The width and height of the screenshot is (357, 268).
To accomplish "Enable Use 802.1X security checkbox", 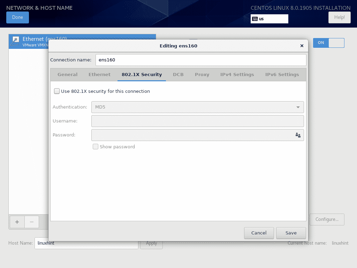I will [x=57, y=91].
